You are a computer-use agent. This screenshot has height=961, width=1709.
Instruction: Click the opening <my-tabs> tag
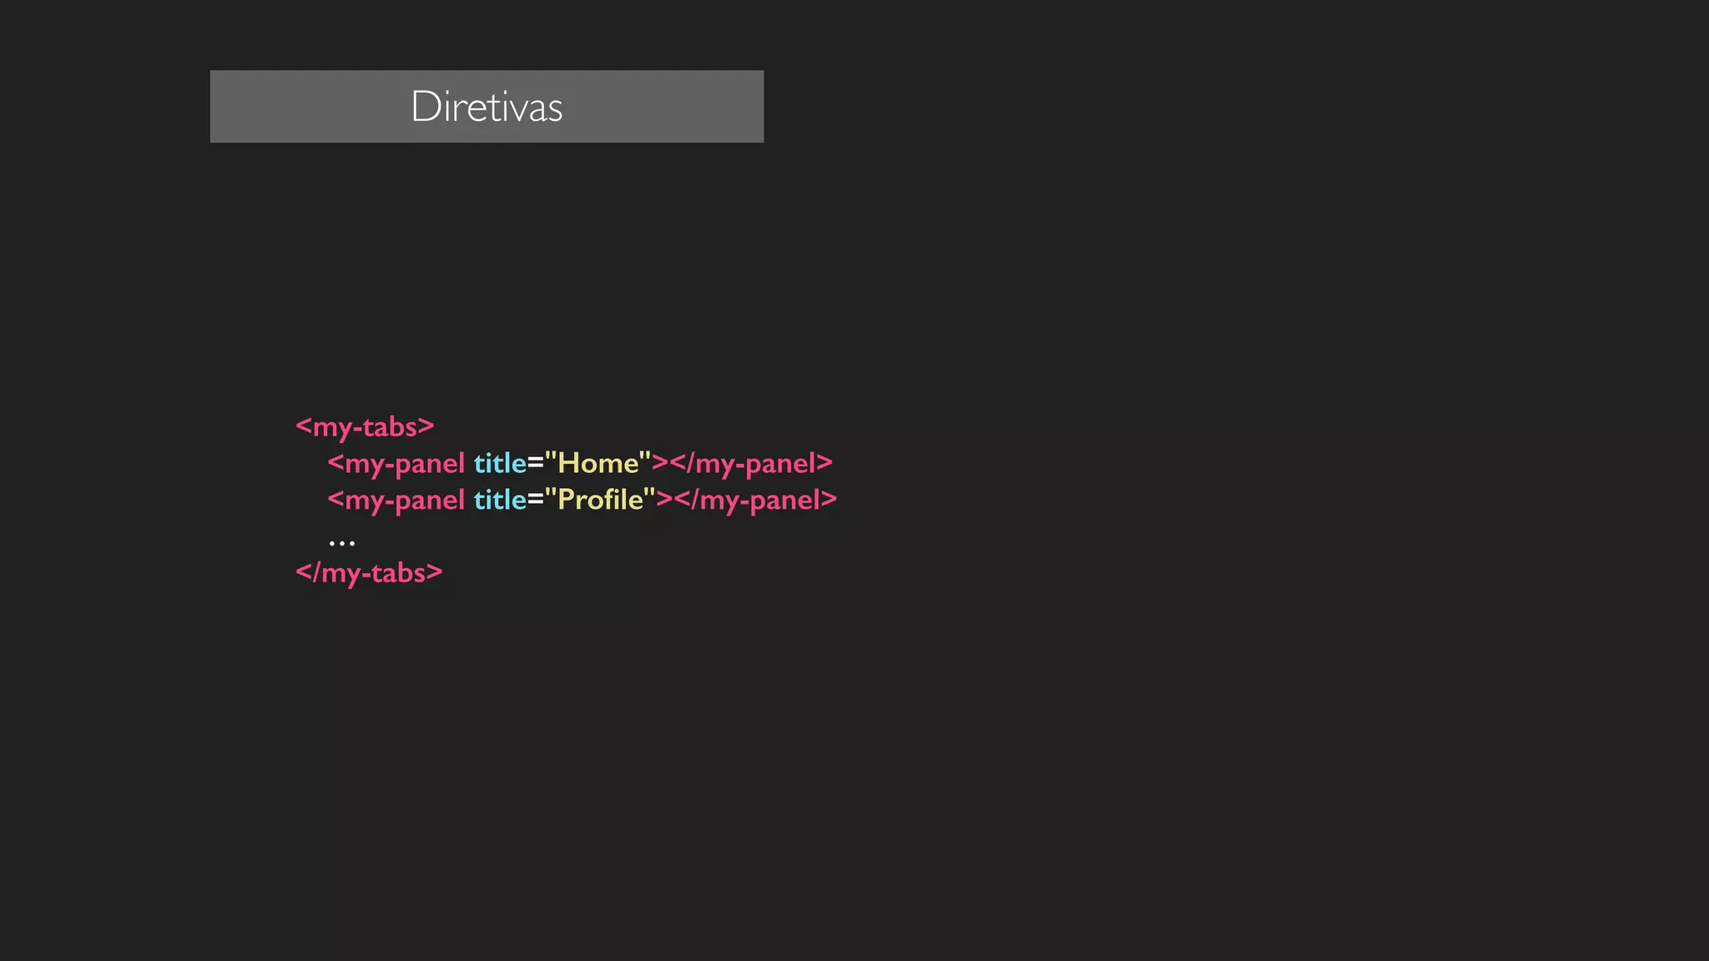[x=365, y=426]
